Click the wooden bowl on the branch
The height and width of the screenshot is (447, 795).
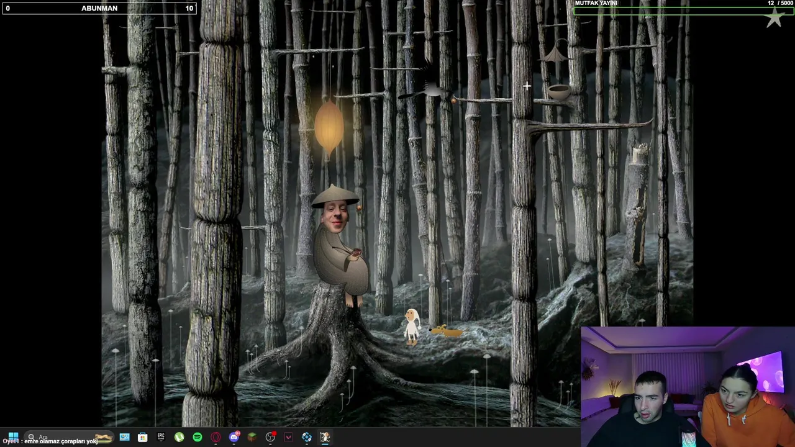558,92
